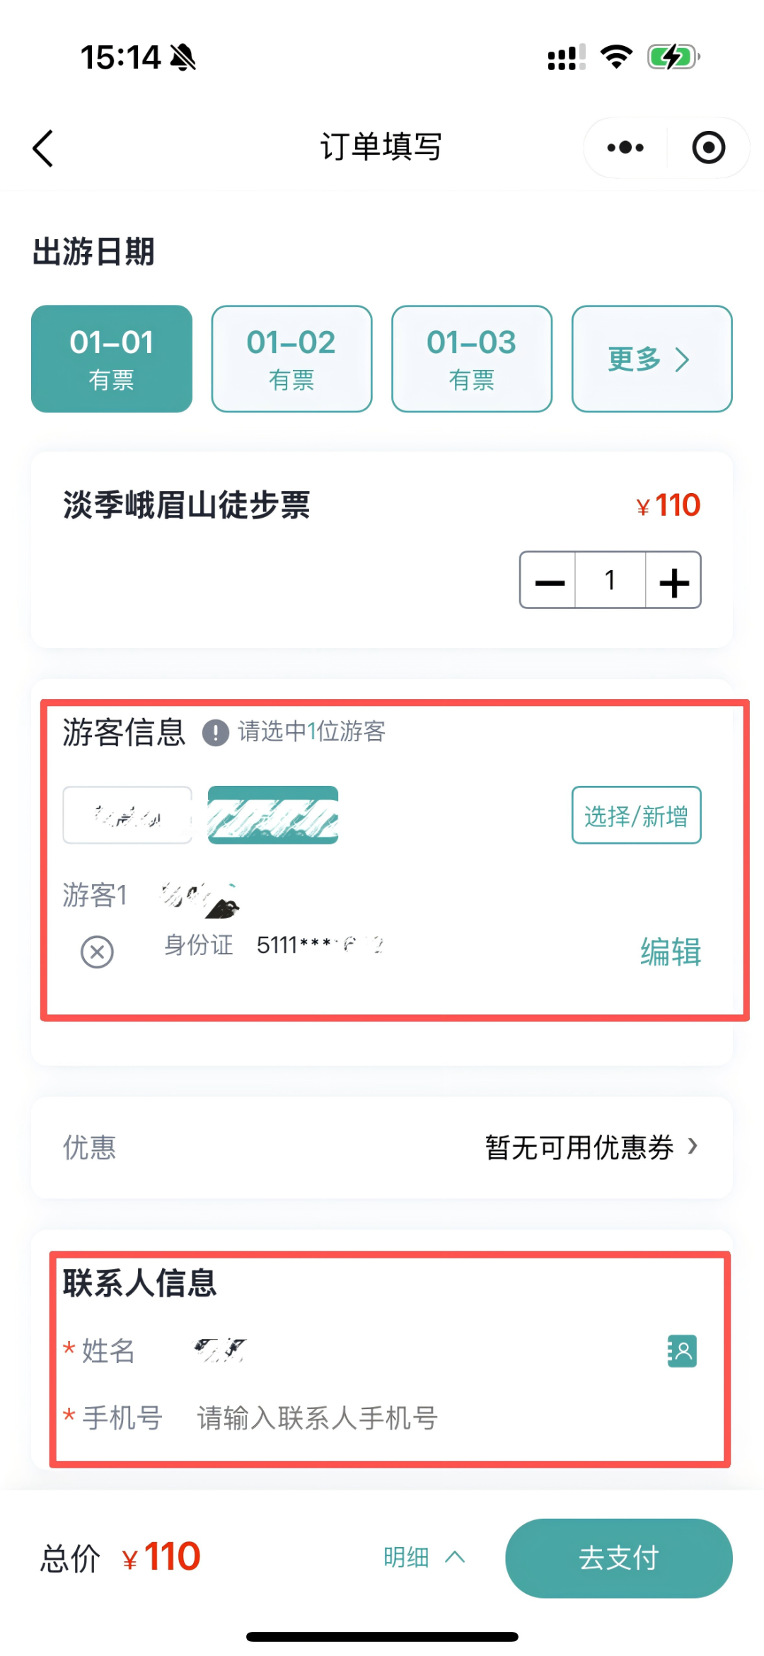The height and width of the screenshot is (1656, 764).
Task: Open the three-dot mini program menu
Action: (625, 148)
